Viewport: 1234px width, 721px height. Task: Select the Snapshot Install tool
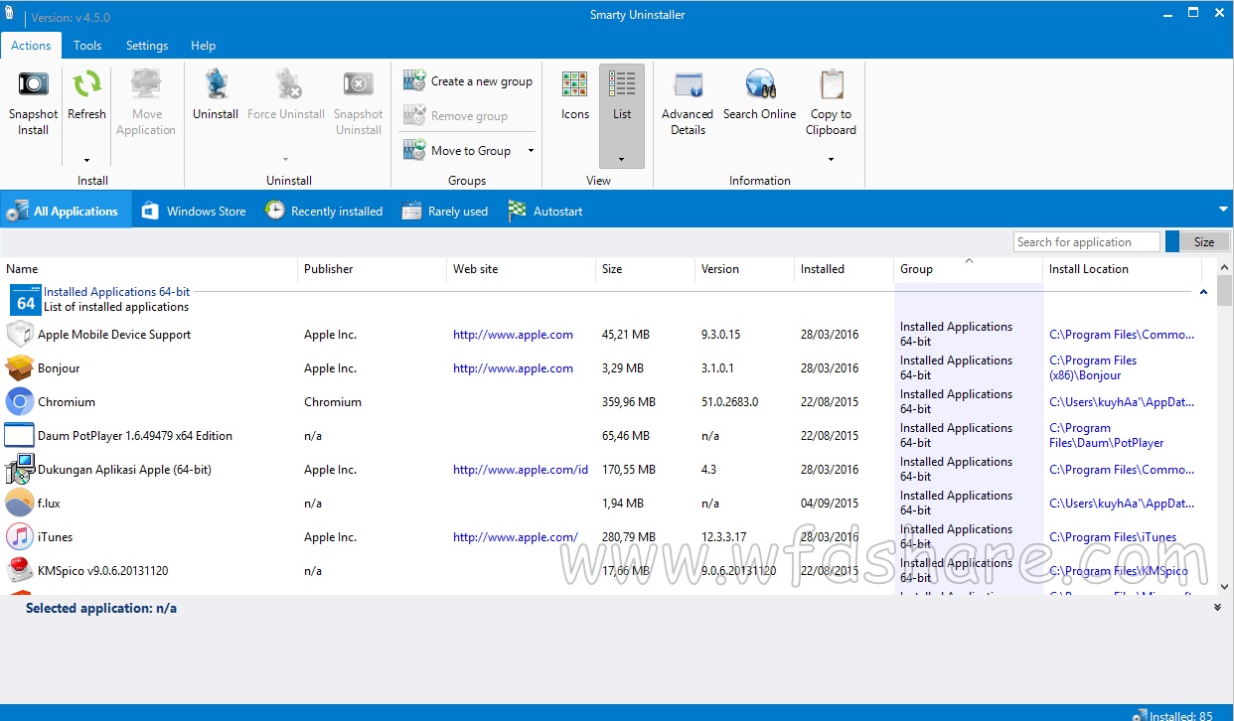click(33, 99)
